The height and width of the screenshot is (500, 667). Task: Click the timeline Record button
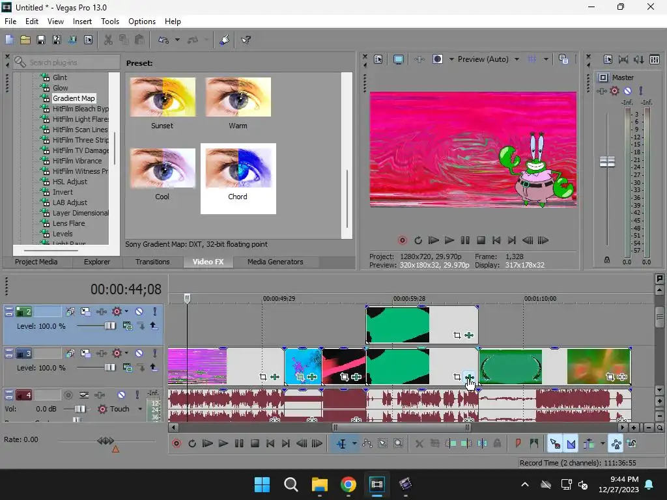pos(177,444)
